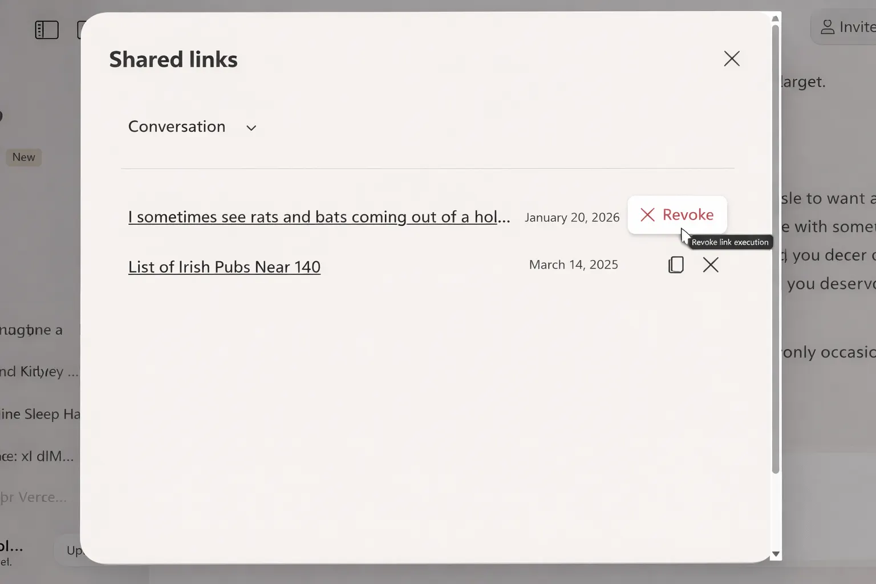The height and width of the screenshot is (584, 876).
Task: Click the dialog scrollbar down arrow
Action: point(775,554)
